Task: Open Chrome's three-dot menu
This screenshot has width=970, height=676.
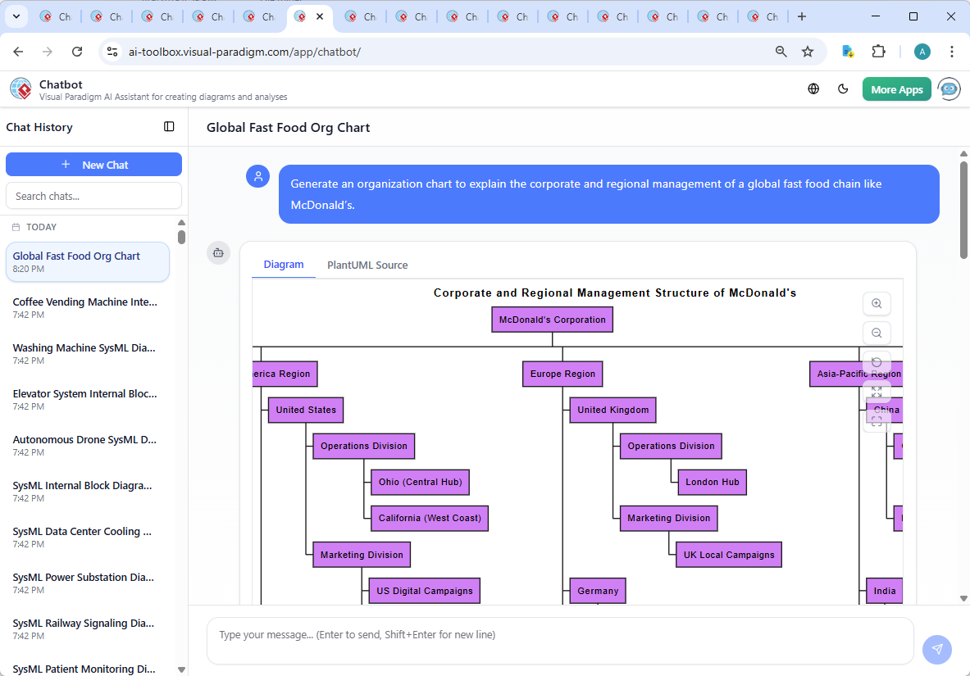Action: (952, 51)
